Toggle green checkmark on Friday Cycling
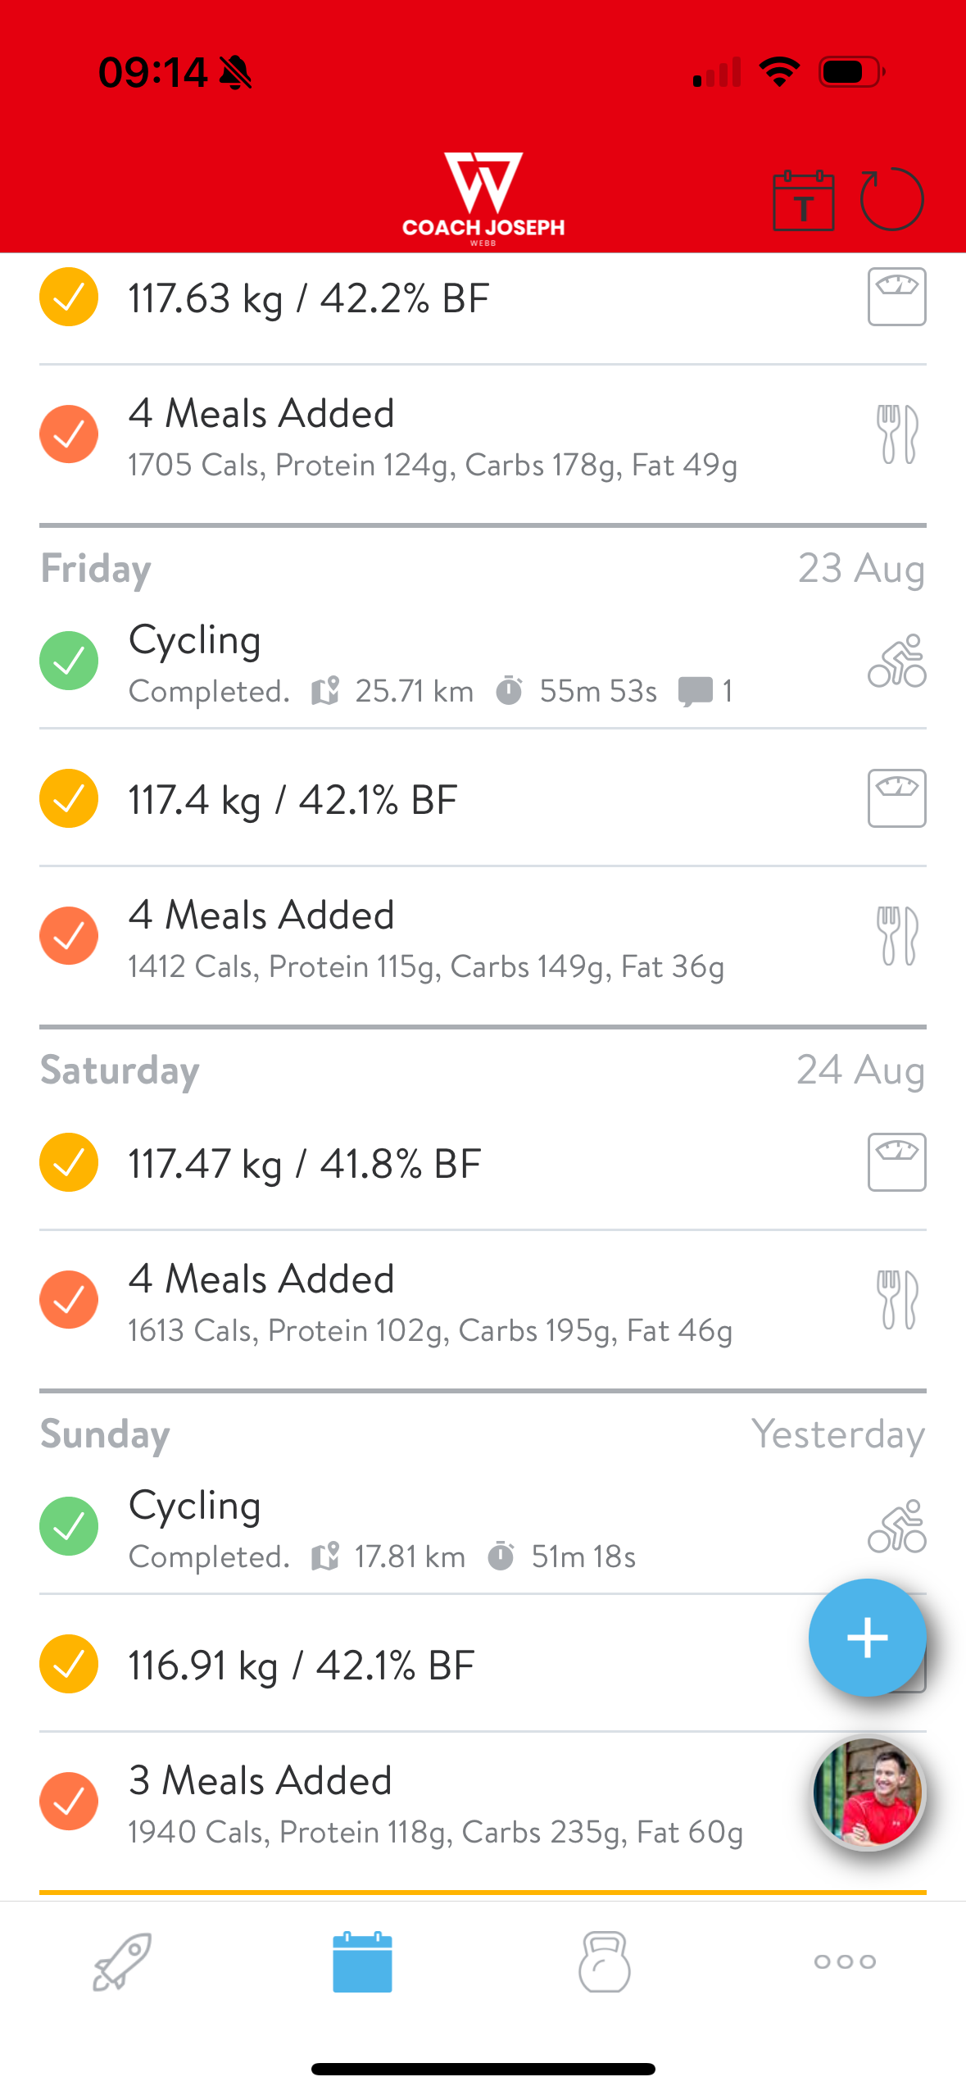This screenshot has height=2095, width=966. 69,661
